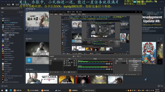Open OBS 设置 settings button
This screenshot has height=92, width=165.
(135, 68)
